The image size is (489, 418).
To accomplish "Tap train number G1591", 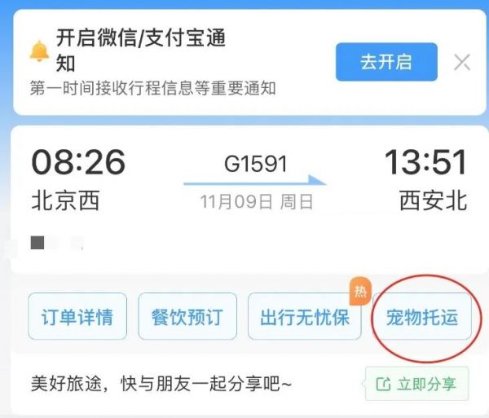I will click(x=255, y=164).
